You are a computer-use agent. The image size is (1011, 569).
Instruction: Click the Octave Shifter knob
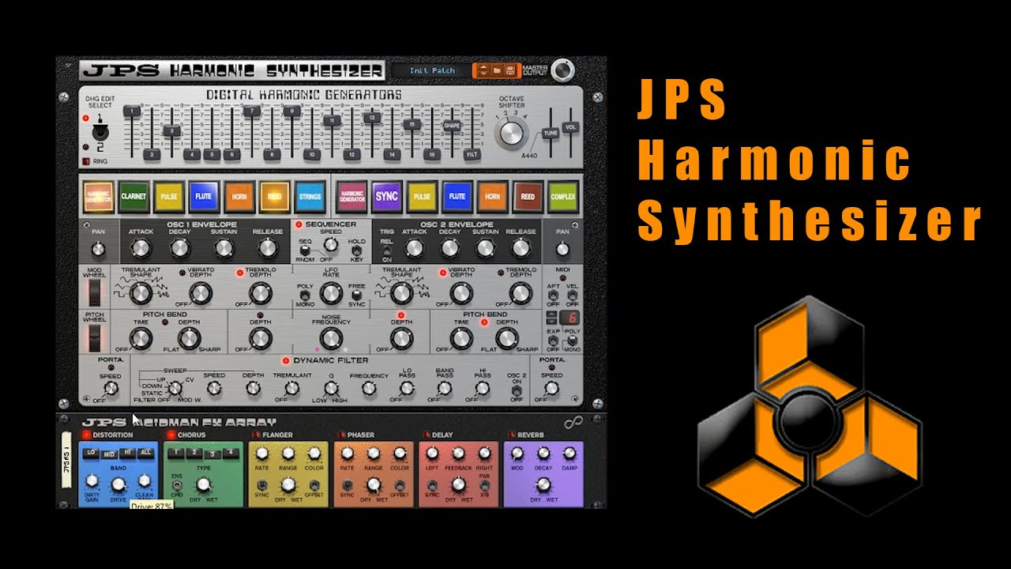(x=512, y=131)
